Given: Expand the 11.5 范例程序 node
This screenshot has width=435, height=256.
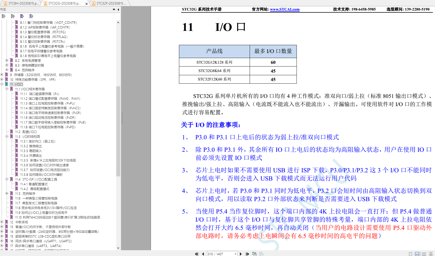Looking at the screenshot, I should coord(7,193).
